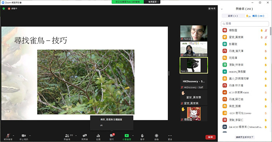Unmute the microphone in the Zoom toolbar
The height and width of the screenshot is (142, 272).
tap(8, 137)
